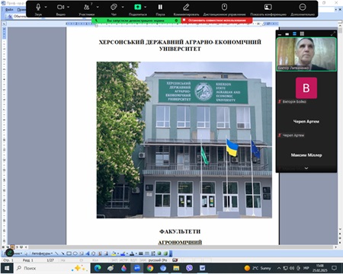The height and width of the screenshot is (274, 343).
Task: Open the Zoom chat panel
Action: (x=114, y=7)
